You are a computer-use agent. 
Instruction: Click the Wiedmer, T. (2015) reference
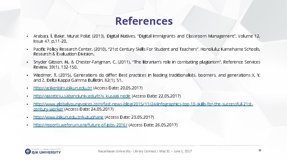click(146, 78)
